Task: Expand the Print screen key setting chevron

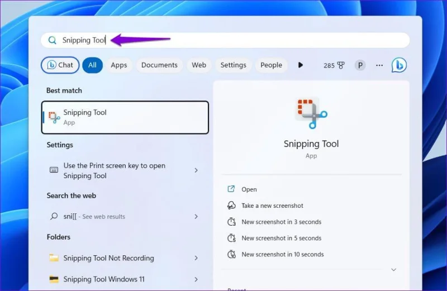Action: [x=196, y=170]
